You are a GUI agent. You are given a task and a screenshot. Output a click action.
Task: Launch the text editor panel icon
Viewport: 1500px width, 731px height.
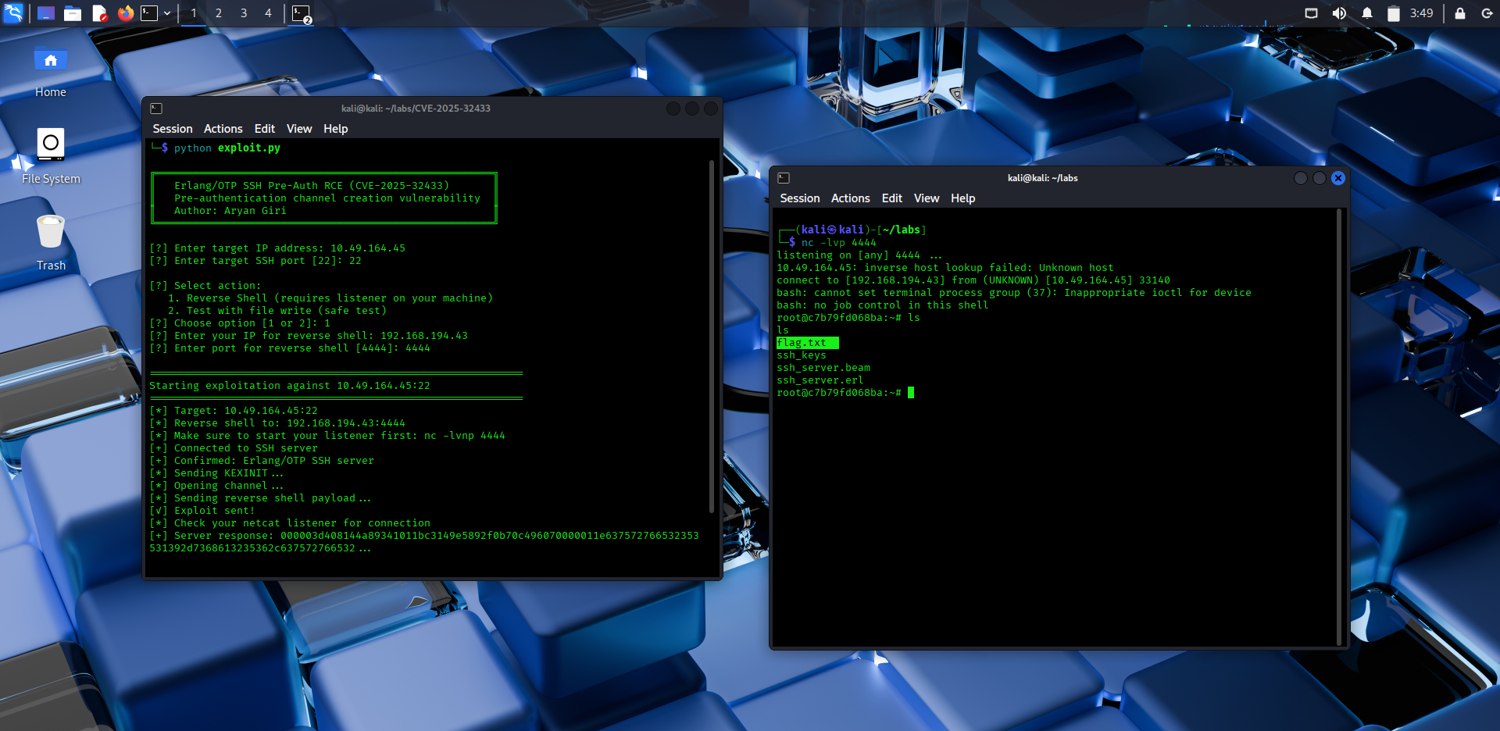point(99,13)
